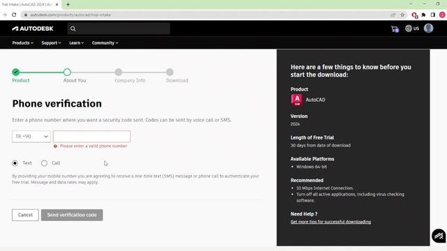Viewport: 447px width, 251px height.
Task: Open the US region globe selector
Action: click(x=412, y=29)
